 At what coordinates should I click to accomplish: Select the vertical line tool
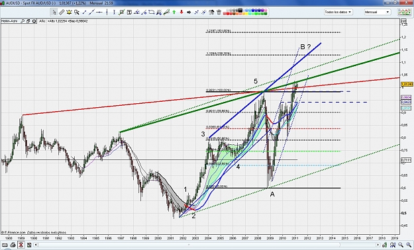(107, 12)
